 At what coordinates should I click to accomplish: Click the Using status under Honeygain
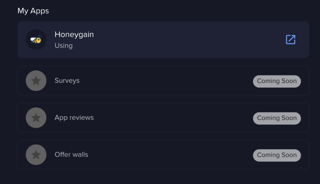(x=63, y=46)
